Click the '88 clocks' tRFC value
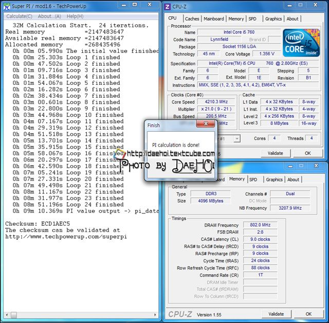The image size is (329, 323). tap(260, 268)
